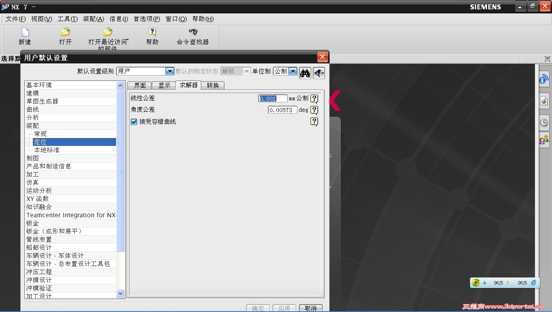
Task: Click the 打开 (Open) folder icon
Action: [65, 32]
